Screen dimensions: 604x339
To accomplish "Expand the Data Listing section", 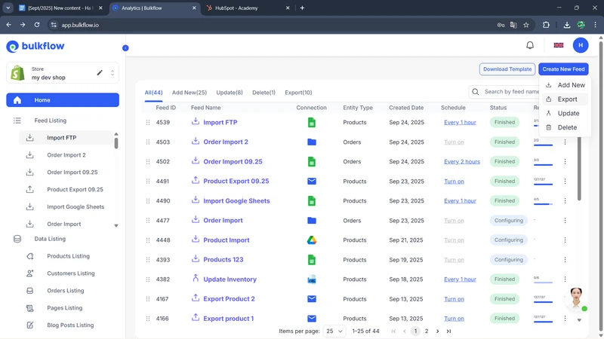I will point(50,239).
